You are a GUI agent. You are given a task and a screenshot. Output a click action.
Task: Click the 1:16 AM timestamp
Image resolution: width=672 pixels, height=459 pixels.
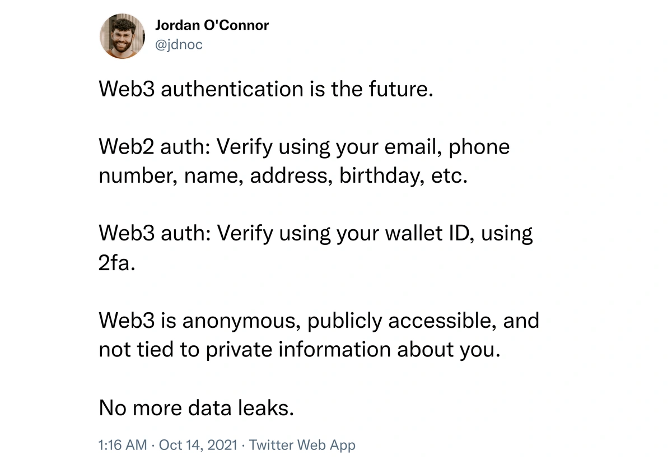122,445
